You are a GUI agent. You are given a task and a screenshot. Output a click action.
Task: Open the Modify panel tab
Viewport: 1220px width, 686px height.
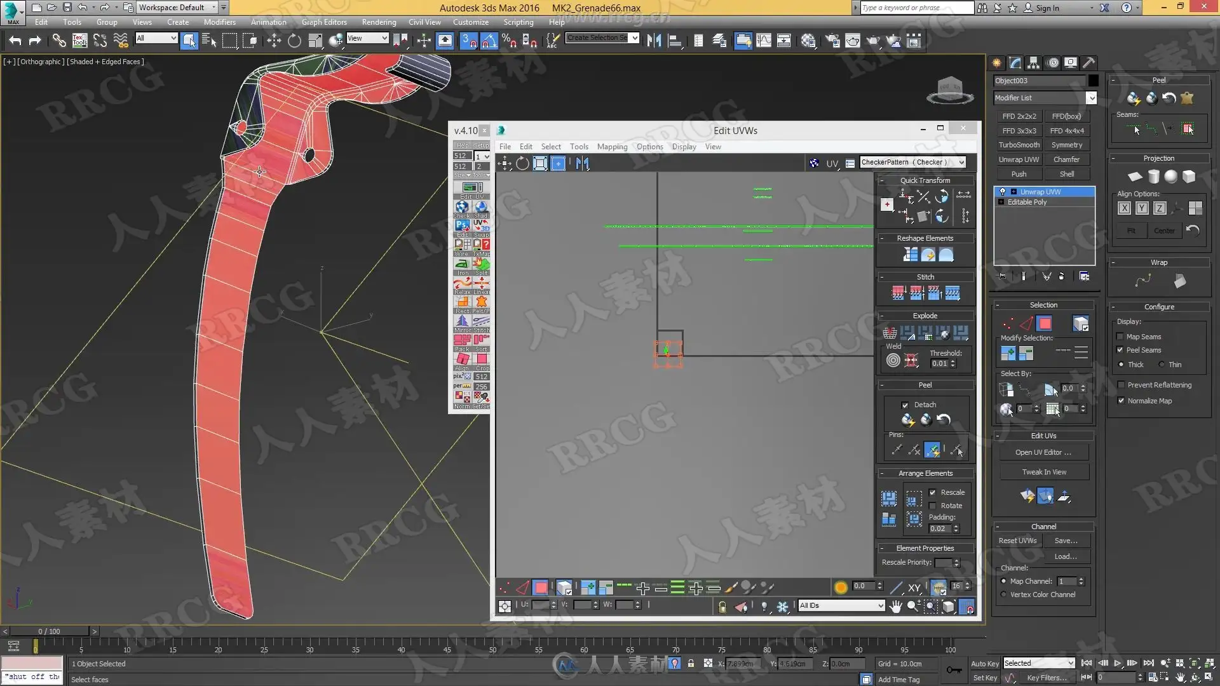(x=1015, y=63)
